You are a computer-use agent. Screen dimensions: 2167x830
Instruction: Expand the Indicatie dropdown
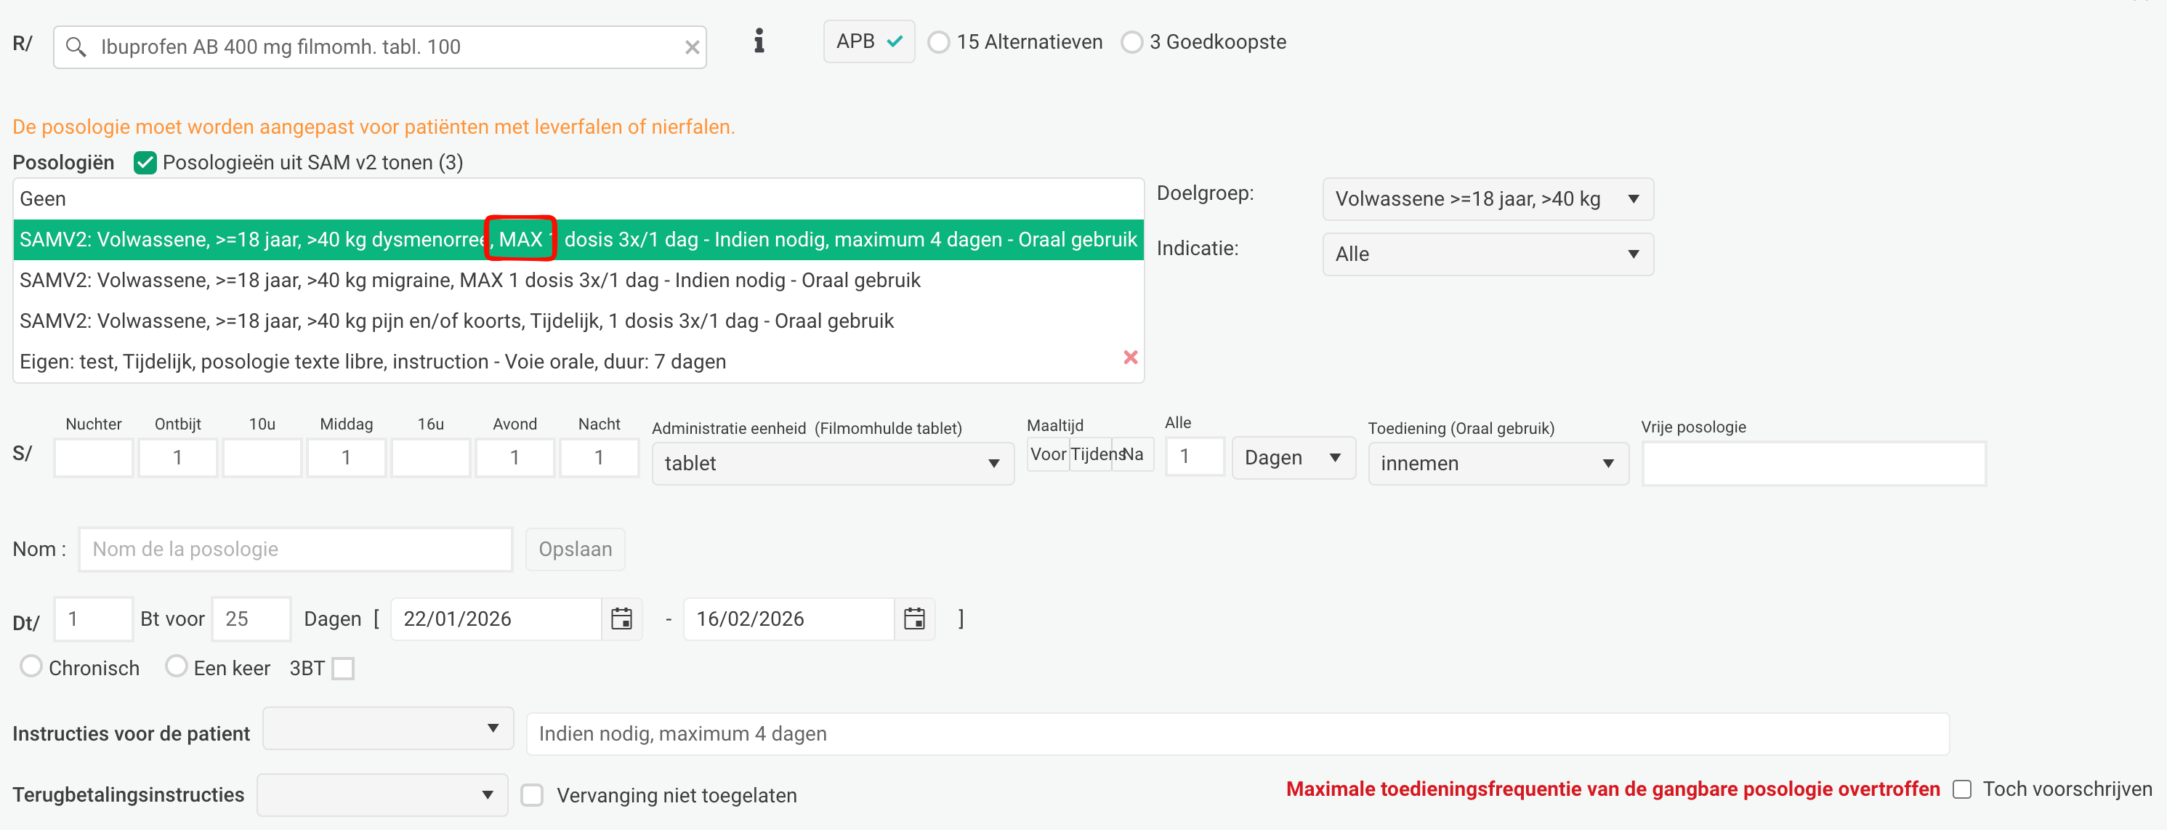coord(1486,254)
